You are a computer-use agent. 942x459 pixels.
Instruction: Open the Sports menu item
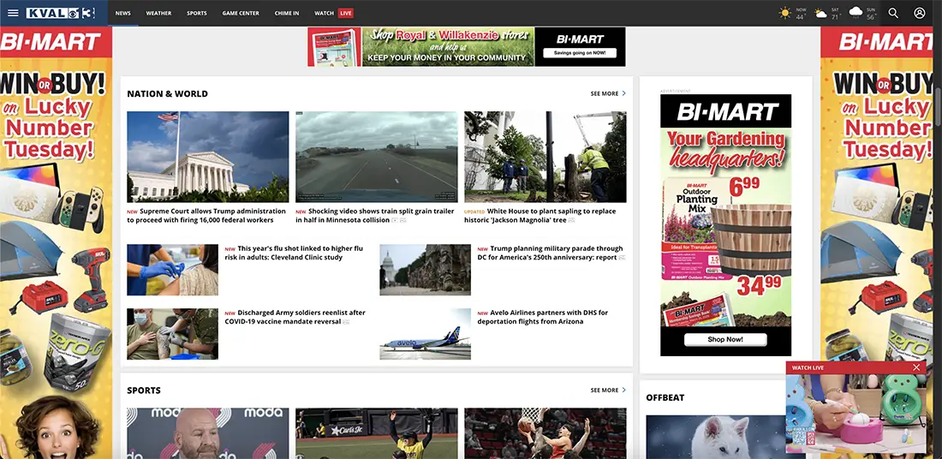[x=196, y=13]
